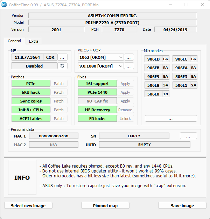Click the Init 8+ CPUs status indicator
210x219 pixels.
point(31,109)
